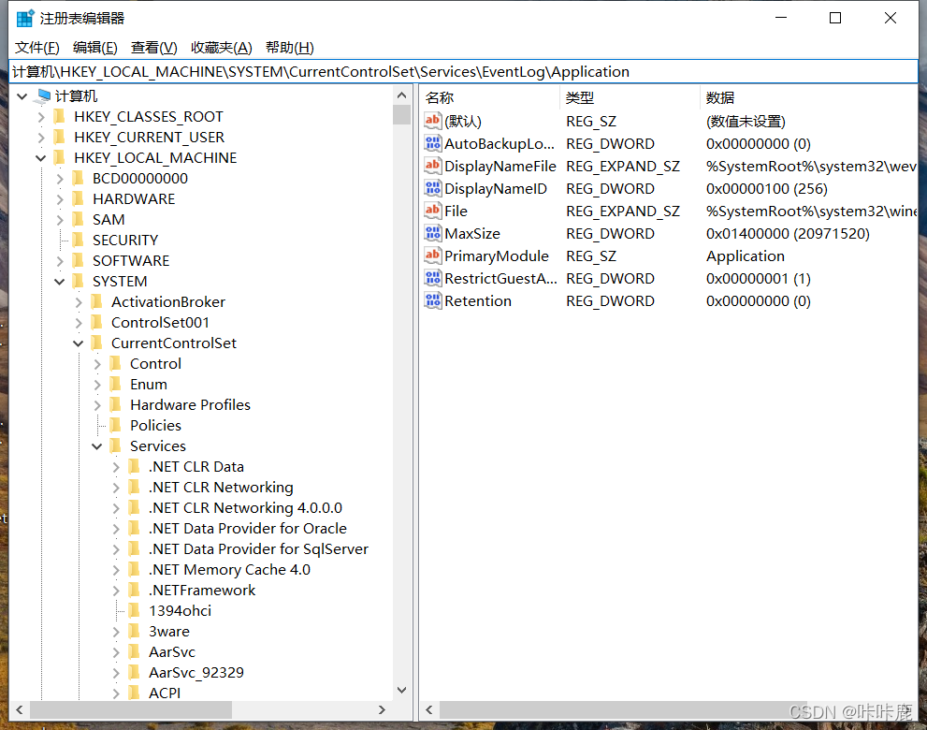Viewport: 927px width, 730px height.
Task: Expand the AarSvc_92329 key
Action: point(116,673)
